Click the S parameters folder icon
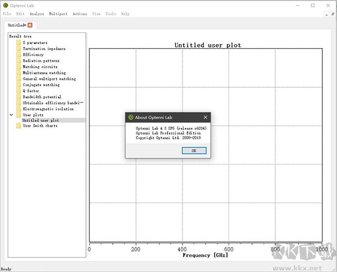 pos(19,43)
